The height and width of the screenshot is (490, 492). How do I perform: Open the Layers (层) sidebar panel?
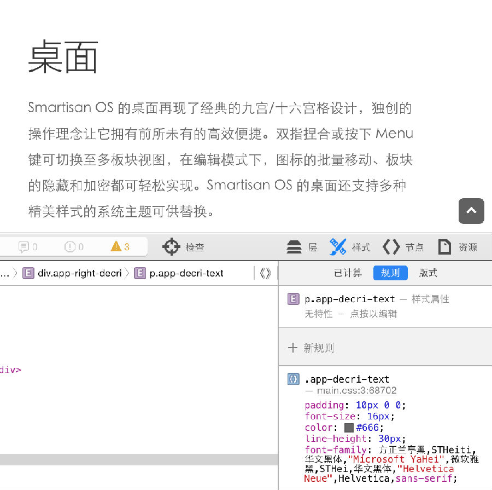pyautogui.click(x=302, y=247)
